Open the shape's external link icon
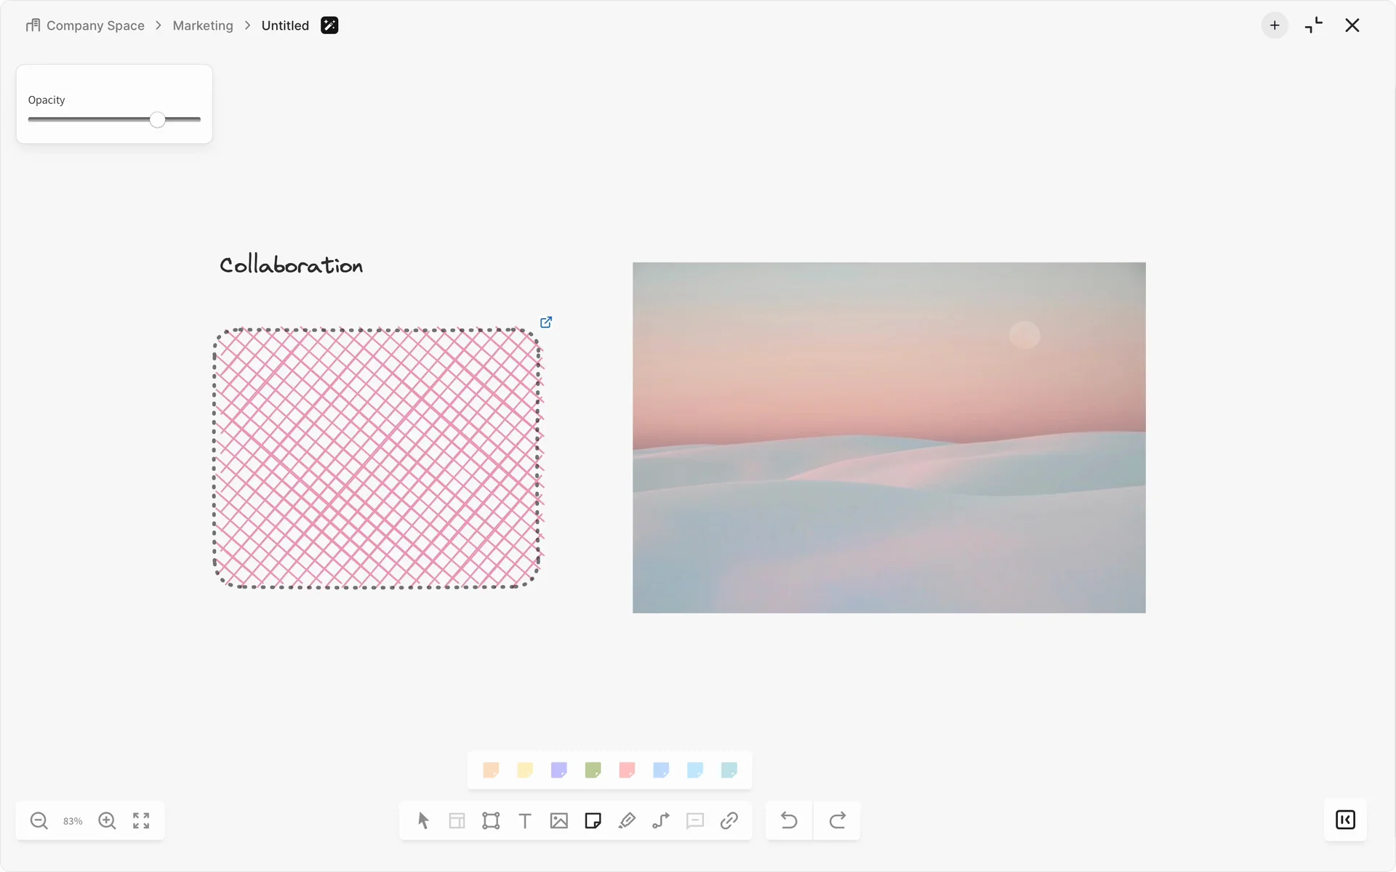The width and height of the screenshot is (1396, 872). (546, 322)
